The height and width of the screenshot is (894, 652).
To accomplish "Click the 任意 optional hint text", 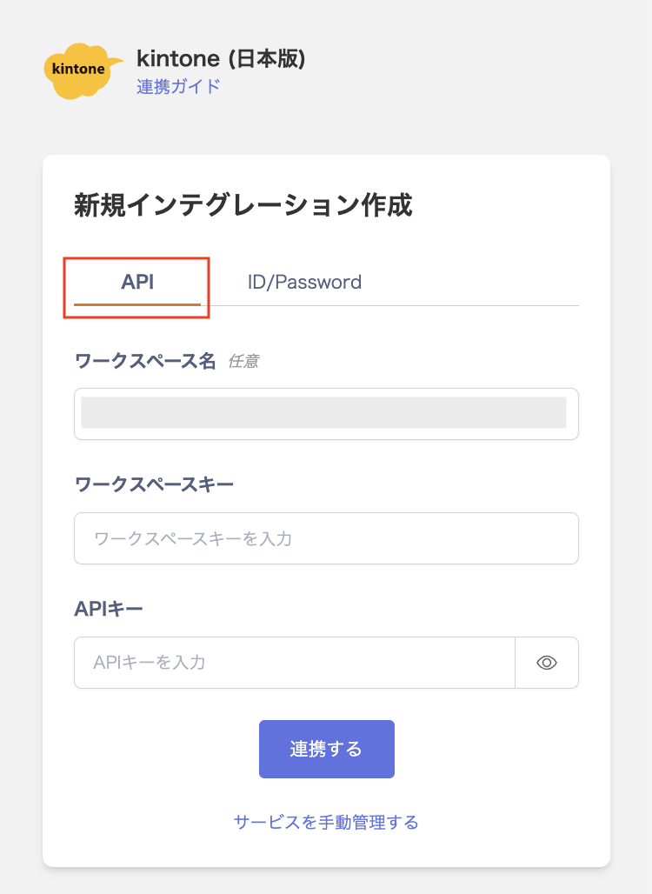I will click(x=243, y=361).
